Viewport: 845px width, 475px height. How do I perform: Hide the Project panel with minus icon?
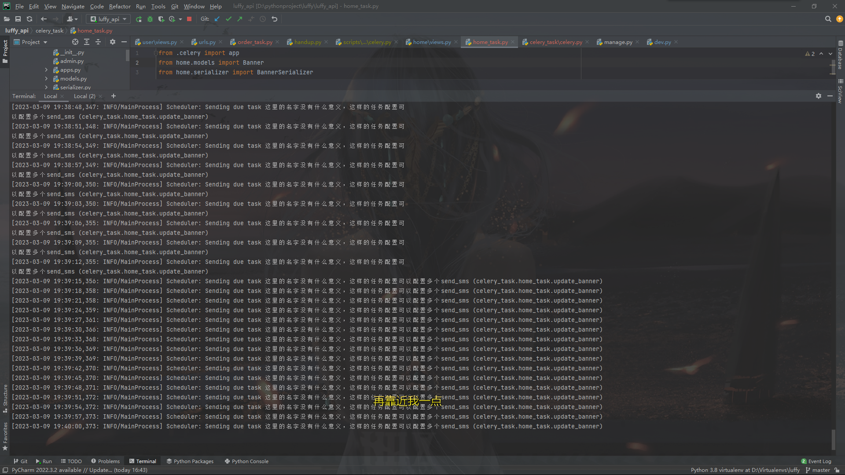point(124,42)
